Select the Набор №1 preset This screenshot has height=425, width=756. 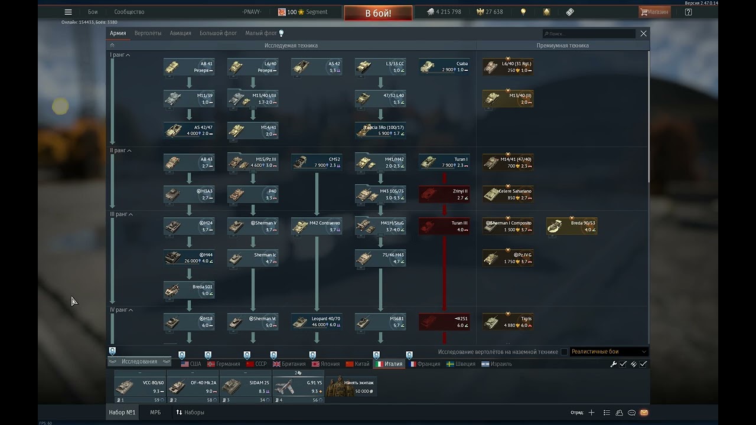(x=122, y=413)
